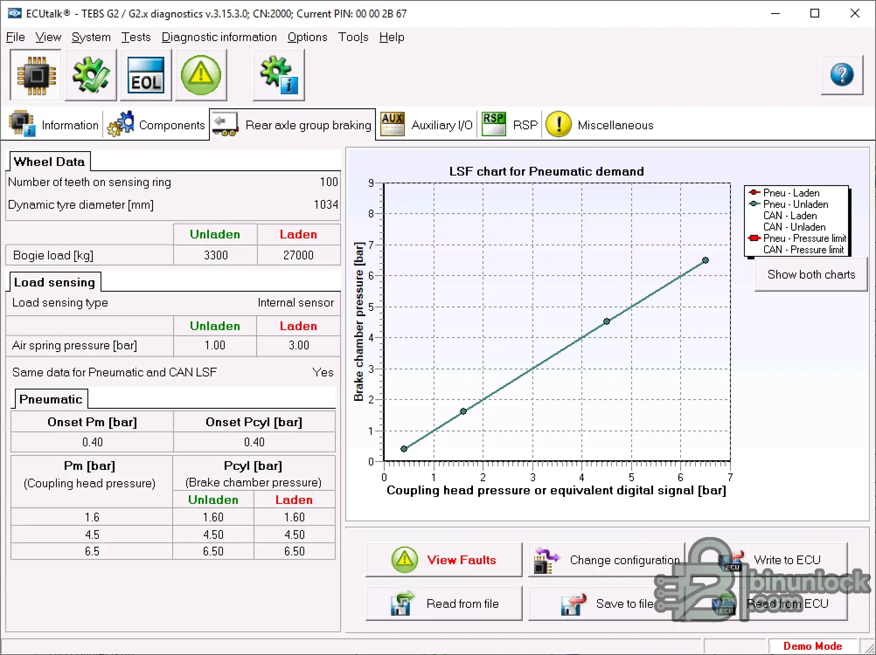The image size is (876, 655).
Task: Click the chart data point at 4.5 bar
Action: point(606,321)
